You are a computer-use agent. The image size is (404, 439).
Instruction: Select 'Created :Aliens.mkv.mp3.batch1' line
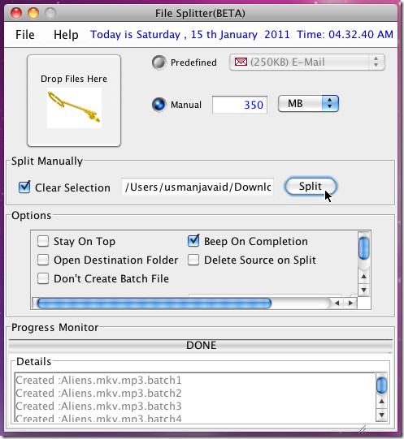click(98, 381)
